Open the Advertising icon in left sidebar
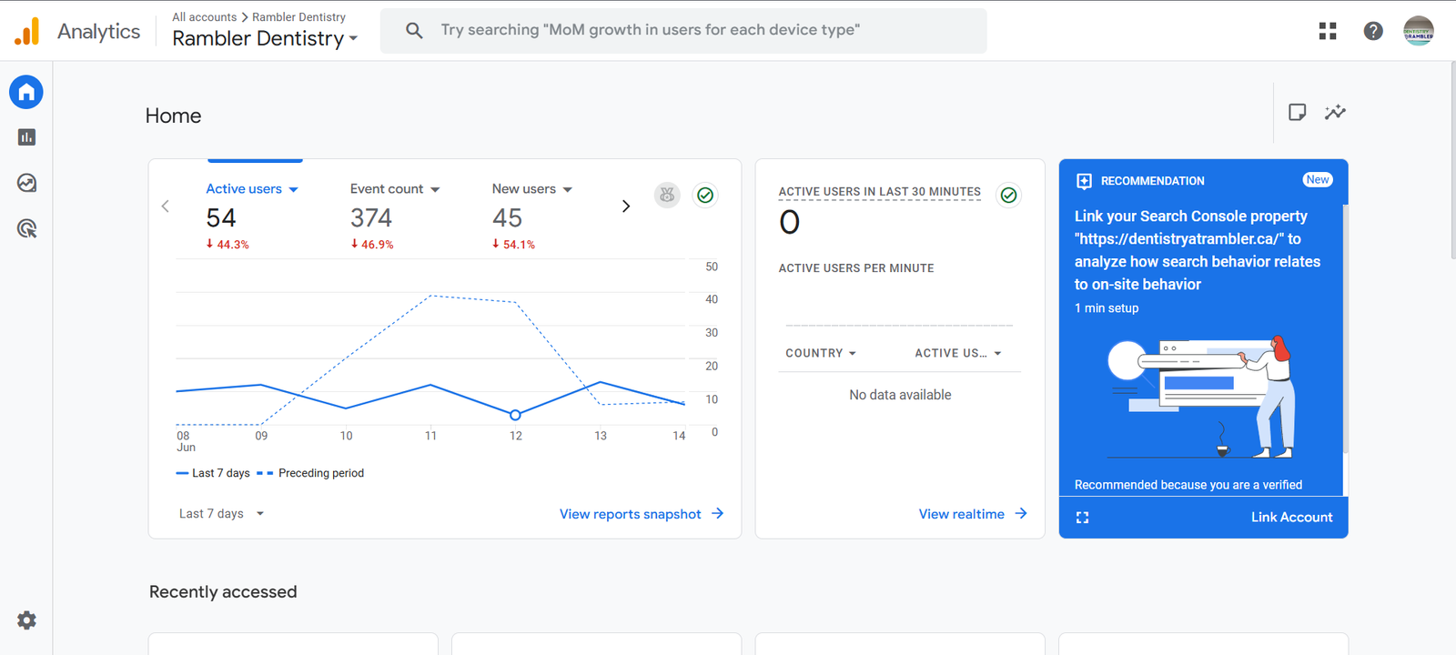Viewport: 1456px width, 655px height. [x=26, y=228]
